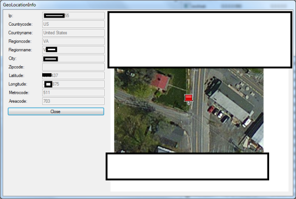Select the Longitude field
Viewport: 296px width, 199px height.
coord(73,84)
